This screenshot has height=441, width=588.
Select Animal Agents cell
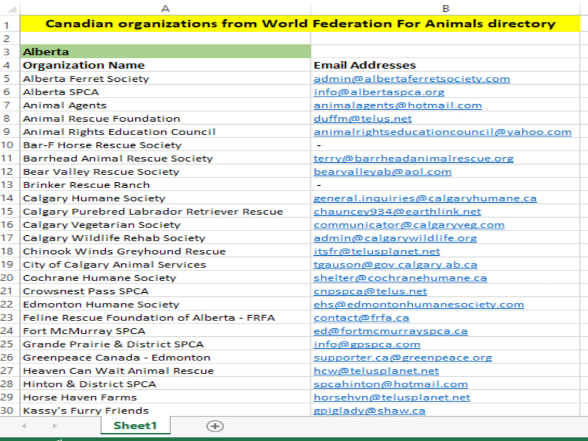point(165,105)
